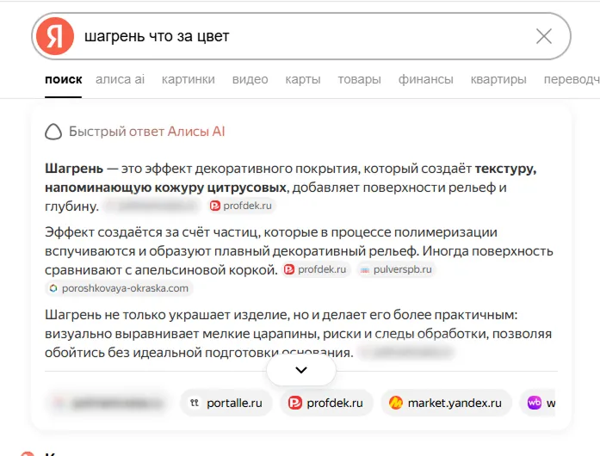Image resolution: width=600 pixels, height=456 pixels.
Task: Click portalle.ru favicon in chip
Action: click(x=195, y=403)
